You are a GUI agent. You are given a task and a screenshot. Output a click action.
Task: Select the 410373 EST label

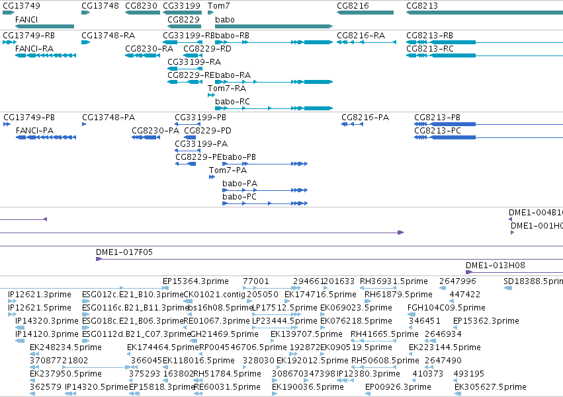(427, 374)
